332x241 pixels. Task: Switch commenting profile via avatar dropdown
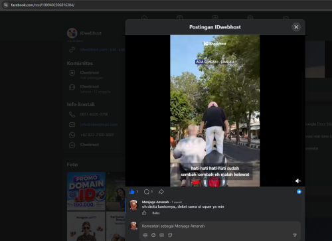coord(133,226)
